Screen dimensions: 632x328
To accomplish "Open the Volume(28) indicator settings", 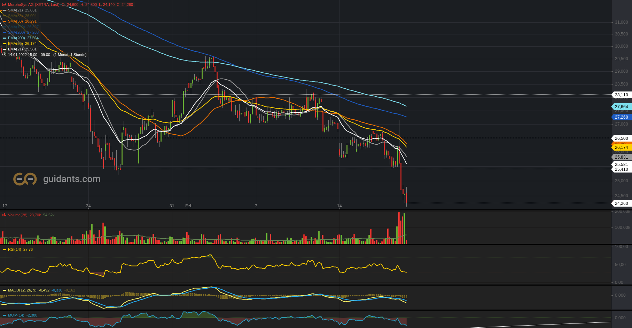I will [x=17, y=215].
